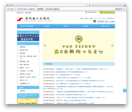The image size is (132, 112).
Task: Open the 第15次公募 news link
Action: tap(84, 92)
